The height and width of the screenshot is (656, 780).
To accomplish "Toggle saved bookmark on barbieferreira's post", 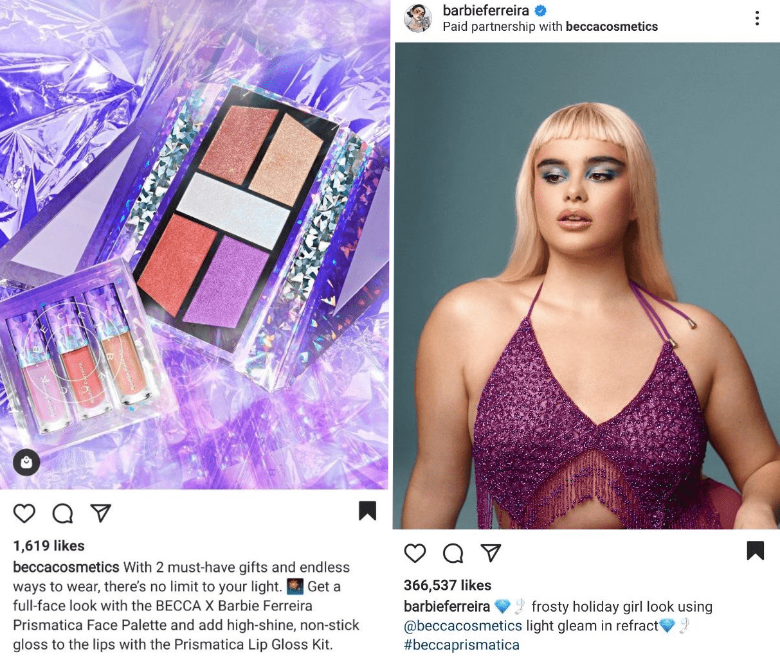I will 756,550.
